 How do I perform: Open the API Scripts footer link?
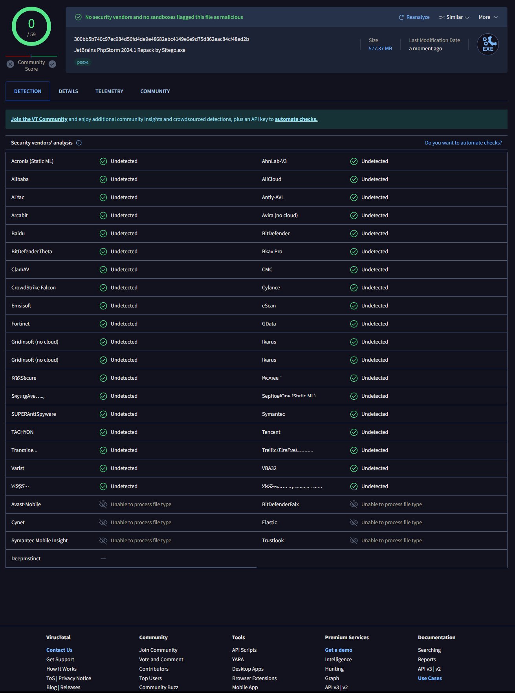[x=244, y=650]
